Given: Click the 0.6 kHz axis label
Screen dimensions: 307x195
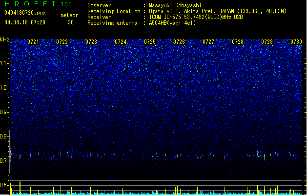Looking at the screenshot, I should click(x=4, y=185).
